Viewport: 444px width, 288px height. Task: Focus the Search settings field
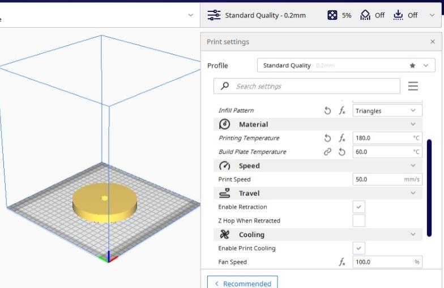pos(307,86)
